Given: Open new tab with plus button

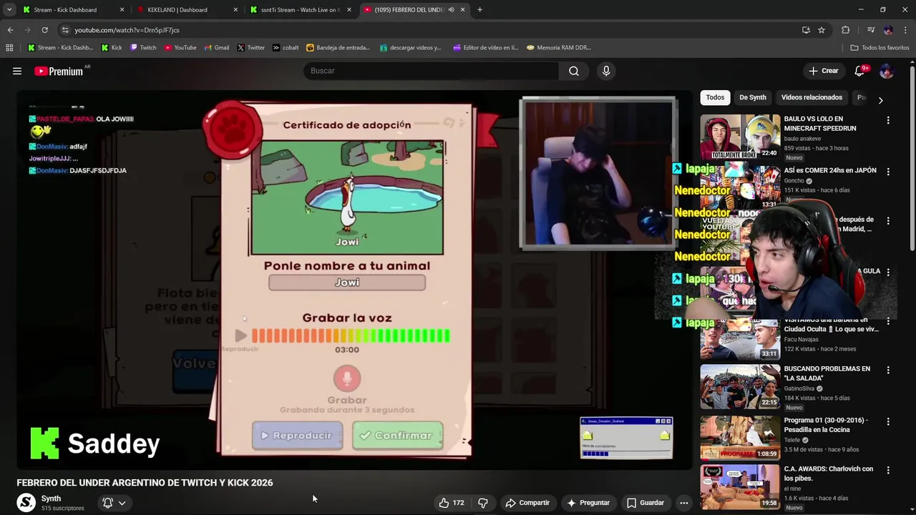Looking at the screenshot, I should (x=479, y=10).
